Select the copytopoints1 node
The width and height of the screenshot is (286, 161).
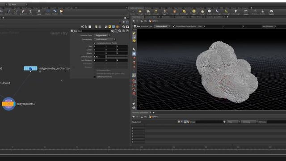[x=8, y=104]
